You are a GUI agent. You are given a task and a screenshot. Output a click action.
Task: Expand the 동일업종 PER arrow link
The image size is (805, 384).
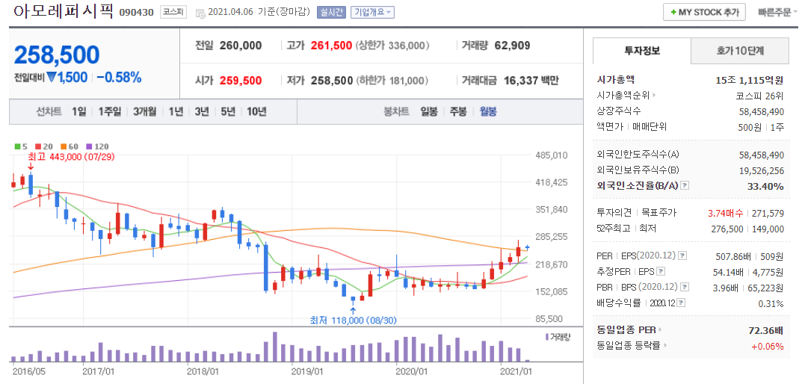coord(660,329)
